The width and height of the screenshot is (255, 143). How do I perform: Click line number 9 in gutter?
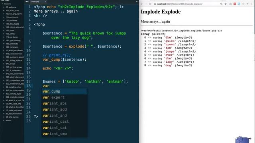(x=29, y=46)
